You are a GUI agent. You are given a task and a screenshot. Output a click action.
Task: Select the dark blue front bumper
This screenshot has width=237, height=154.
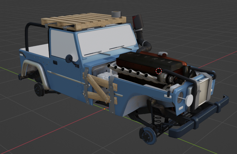(198, 117)
